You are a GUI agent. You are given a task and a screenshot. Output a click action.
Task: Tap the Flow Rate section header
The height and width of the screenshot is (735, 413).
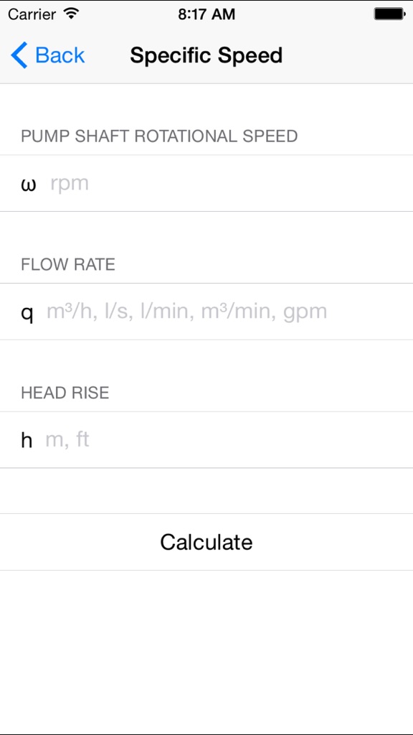(68, 264)
